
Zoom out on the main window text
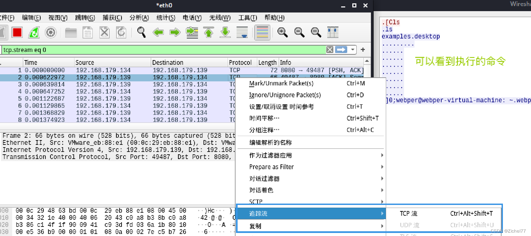(299, 32)
